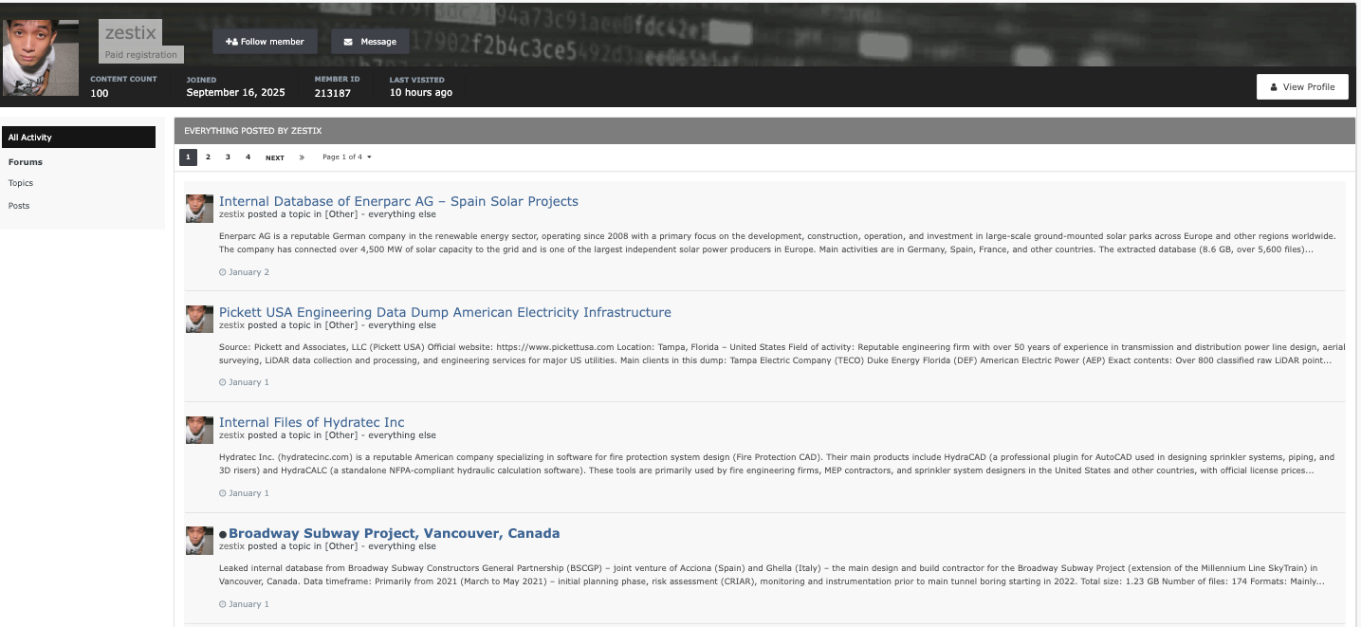This screenshot has height=627, width=1361.
Task: Open Enerparc AG Spain Solar Projects topic
Action: click(x=398, y=201)
